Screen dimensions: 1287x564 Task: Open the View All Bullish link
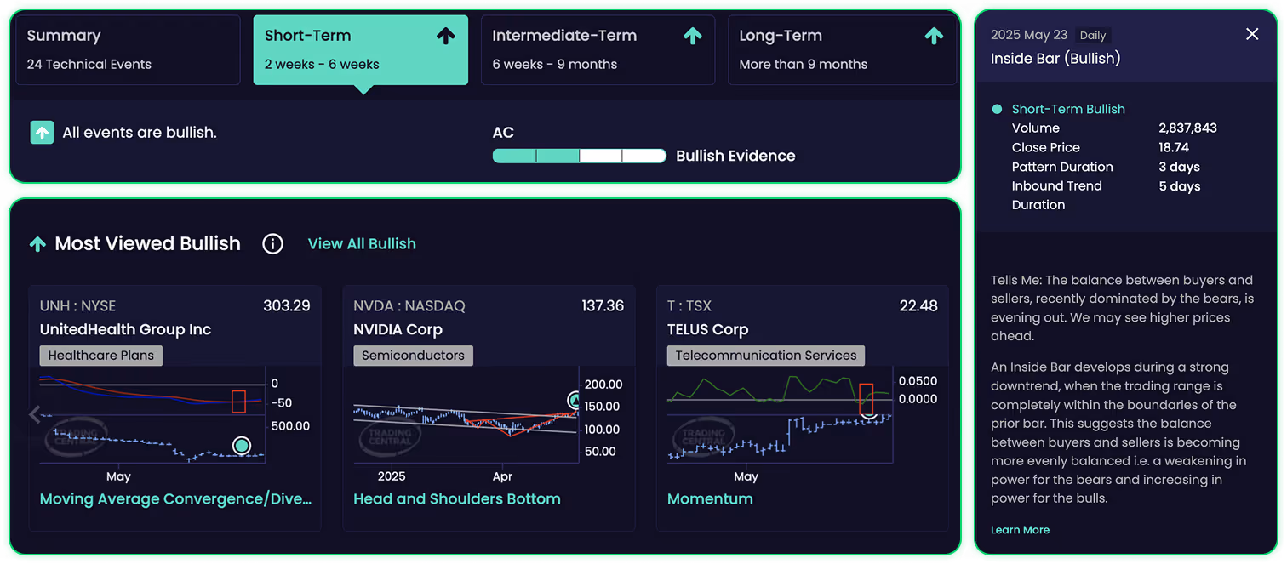coord(362,244)
